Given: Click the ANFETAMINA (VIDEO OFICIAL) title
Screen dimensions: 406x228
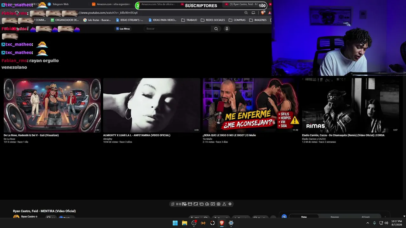Looking at the screenshot, I should [x=137, y=135].
